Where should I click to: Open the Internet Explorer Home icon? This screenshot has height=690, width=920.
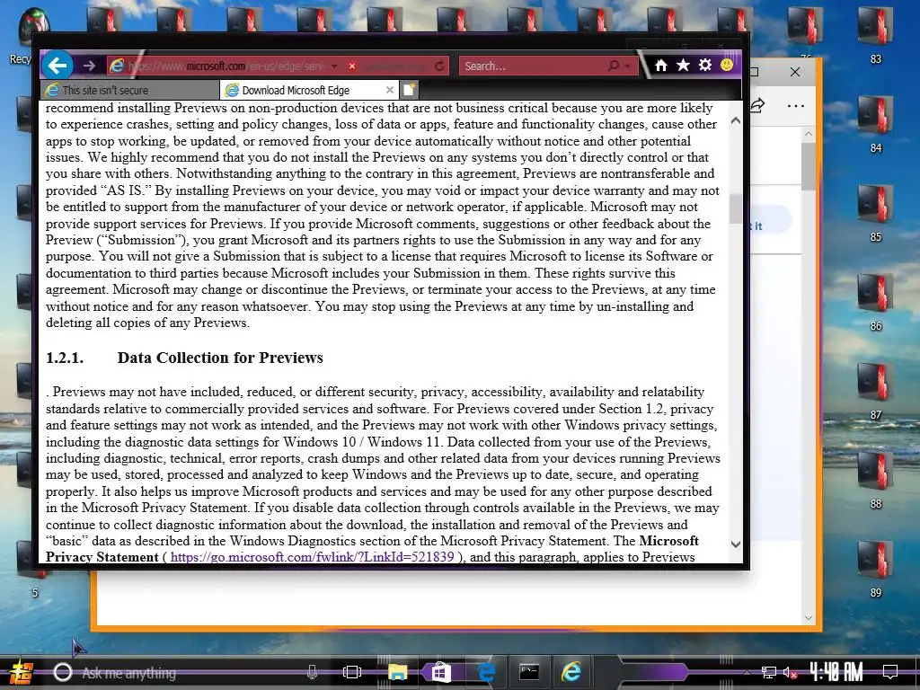coord(661,65)
